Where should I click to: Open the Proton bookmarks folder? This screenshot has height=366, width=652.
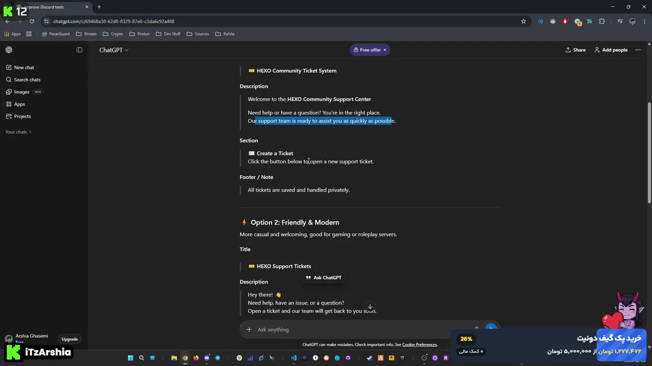point(140,34)
